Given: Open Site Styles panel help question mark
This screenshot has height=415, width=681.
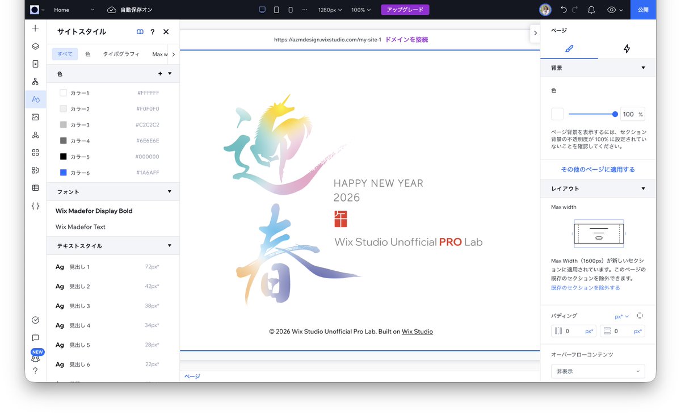Looking at the screenshot, I should click(153, 32).
